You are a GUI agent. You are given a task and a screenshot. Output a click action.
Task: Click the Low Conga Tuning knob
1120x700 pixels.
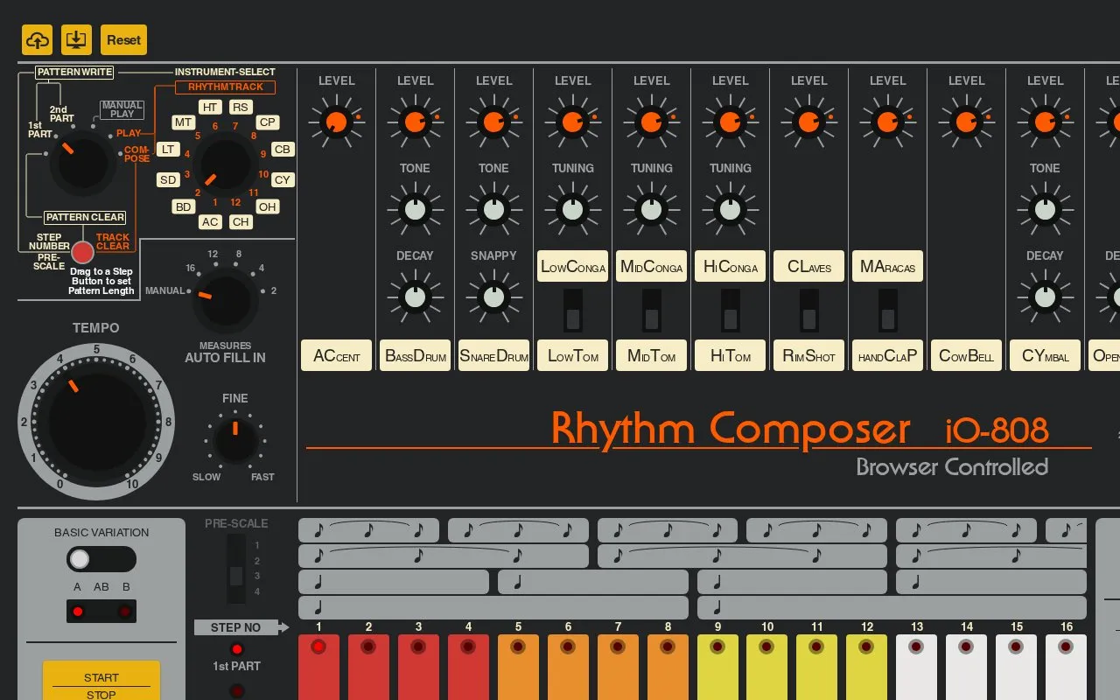pyautogui.click(x=572, y=209)
